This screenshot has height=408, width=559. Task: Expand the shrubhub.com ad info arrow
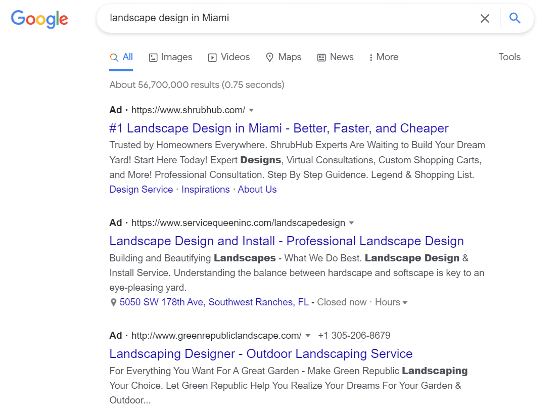pyautogui.click(x=251, y=110)
